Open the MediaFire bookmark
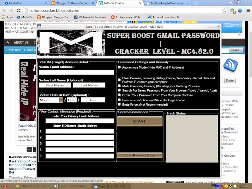The width and height of the screenshot is (252, 189). click(x=25, y=17)
